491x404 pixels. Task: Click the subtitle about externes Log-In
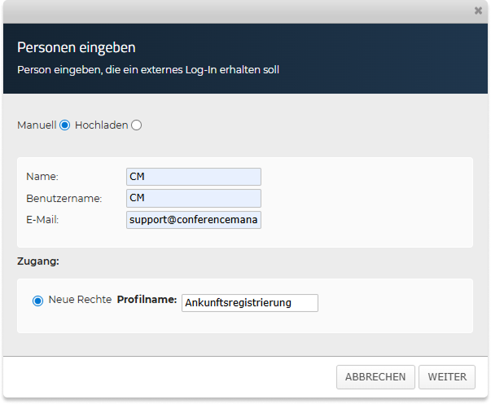[148, 70]
